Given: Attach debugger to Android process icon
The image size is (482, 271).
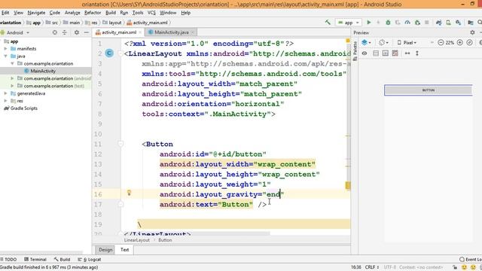Looking at the screenshot, I should tap(417, 23).
